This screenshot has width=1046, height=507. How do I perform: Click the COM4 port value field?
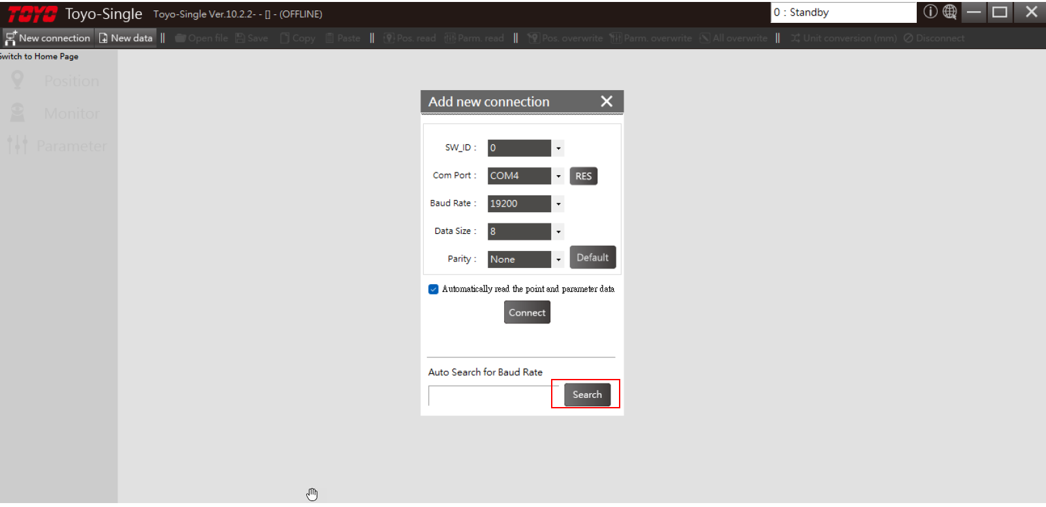coord(519,176)
